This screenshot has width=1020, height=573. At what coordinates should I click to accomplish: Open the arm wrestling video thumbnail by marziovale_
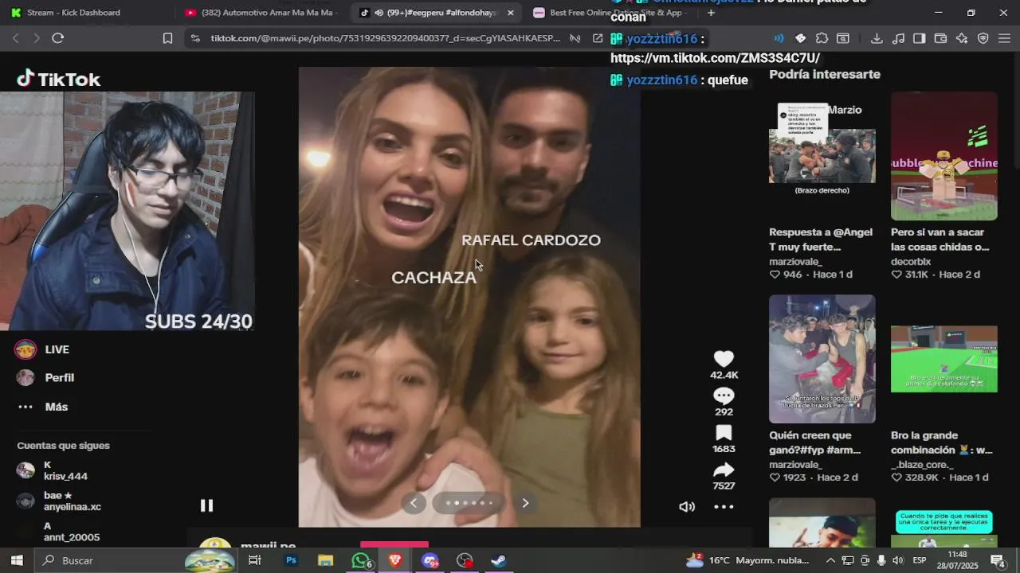(x=822, y=359)
